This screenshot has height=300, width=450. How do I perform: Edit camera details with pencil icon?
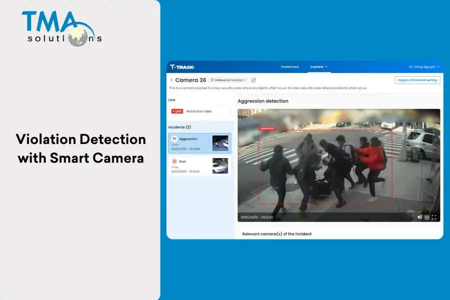pyautogui.click(x=253, y=80)
